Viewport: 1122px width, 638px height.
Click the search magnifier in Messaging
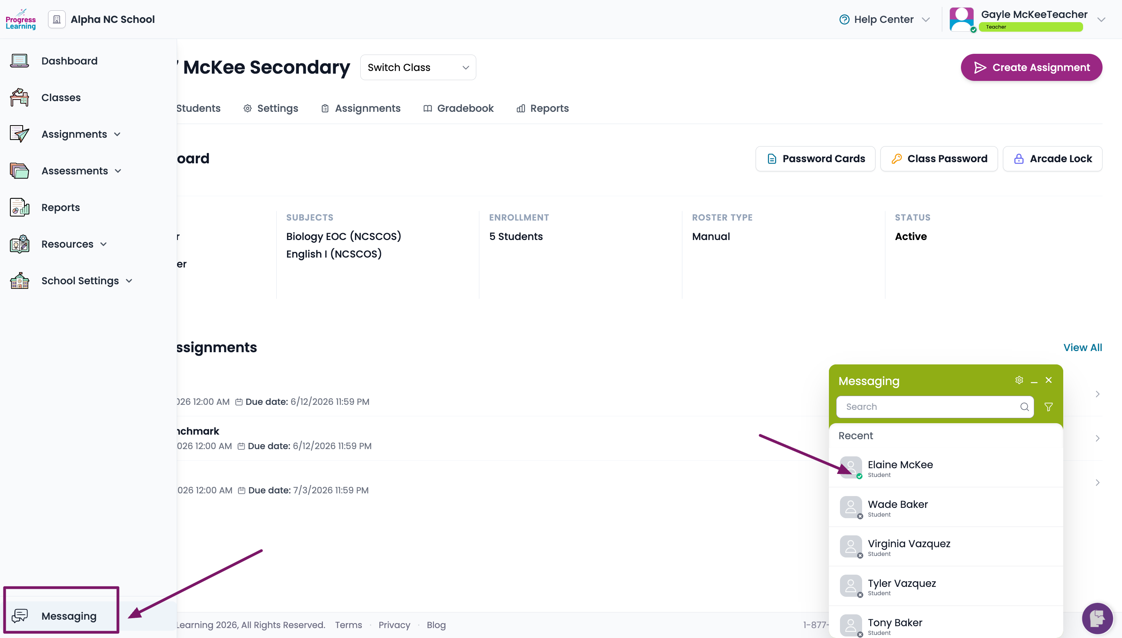1024,407
